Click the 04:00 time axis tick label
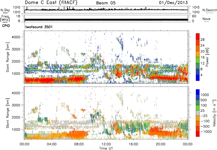This screenshot has height=150, width=217. (x=52, y=144)
